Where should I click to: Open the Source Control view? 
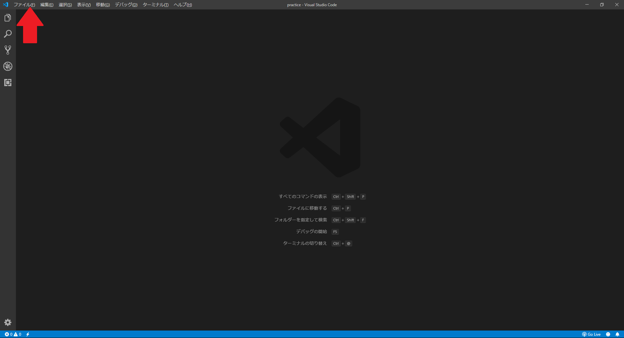pyautogui.click(x=8, y=50)
